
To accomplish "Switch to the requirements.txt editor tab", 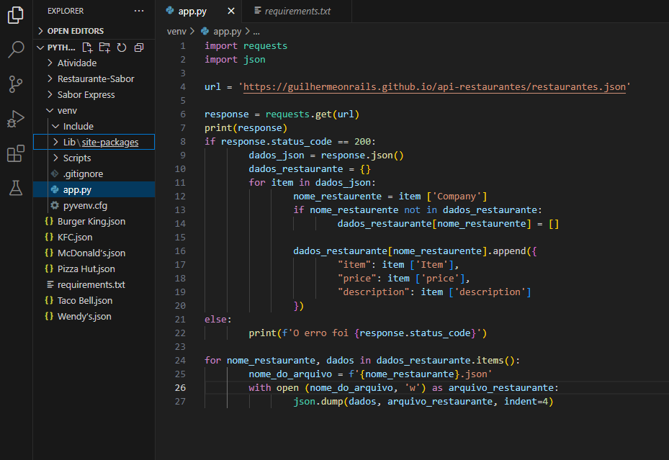I will point(297,11).
